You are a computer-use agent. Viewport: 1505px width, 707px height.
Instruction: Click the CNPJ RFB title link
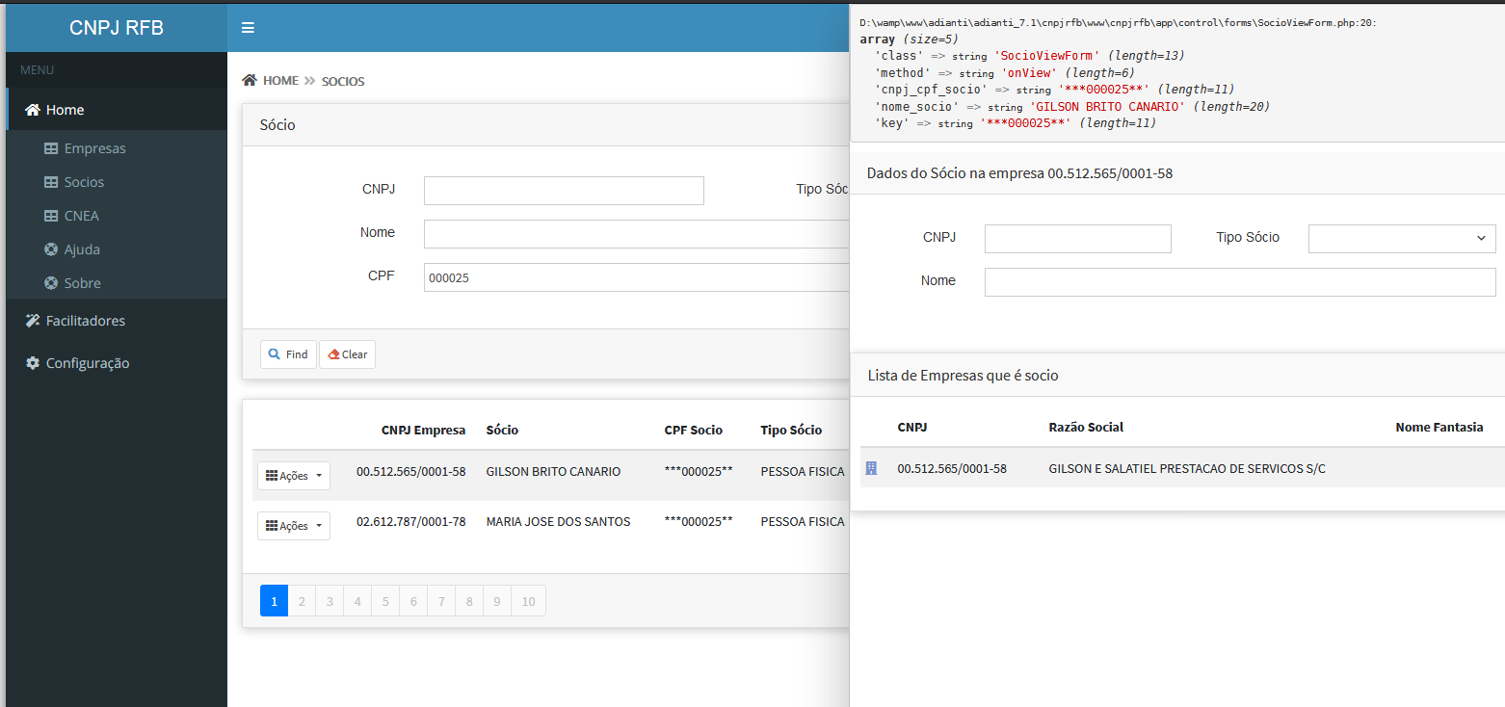click(x=117, y=28)
